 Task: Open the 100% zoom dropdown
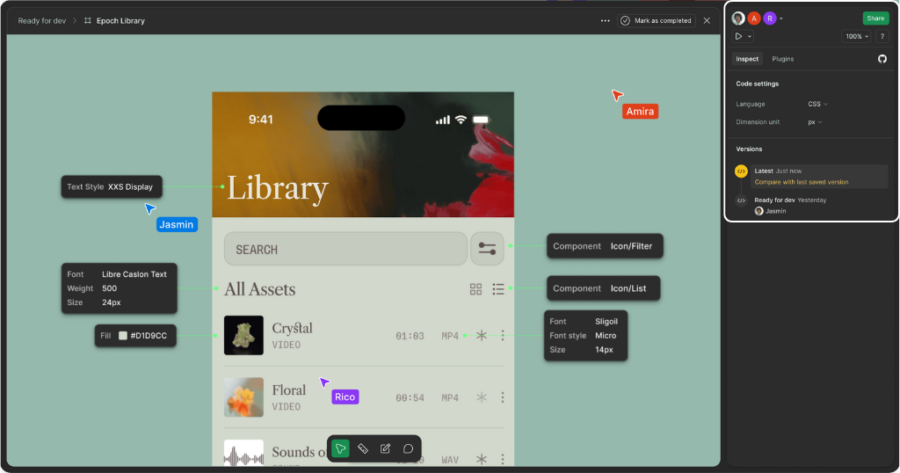pos(856,36)
